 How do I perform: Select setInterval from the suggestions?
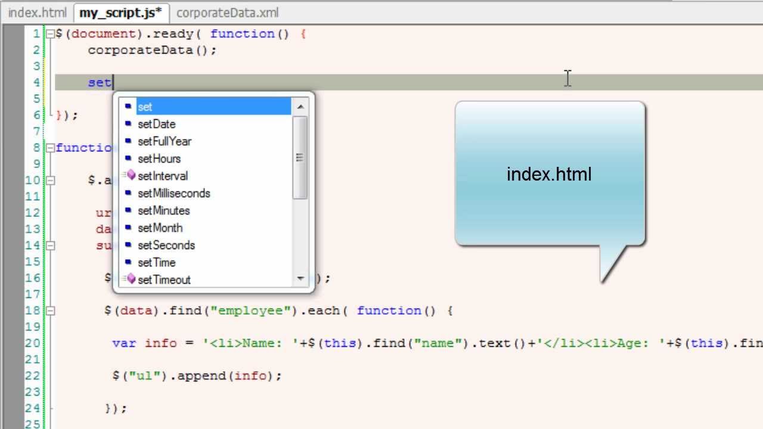pyautogui.click(x=162, y=176)
